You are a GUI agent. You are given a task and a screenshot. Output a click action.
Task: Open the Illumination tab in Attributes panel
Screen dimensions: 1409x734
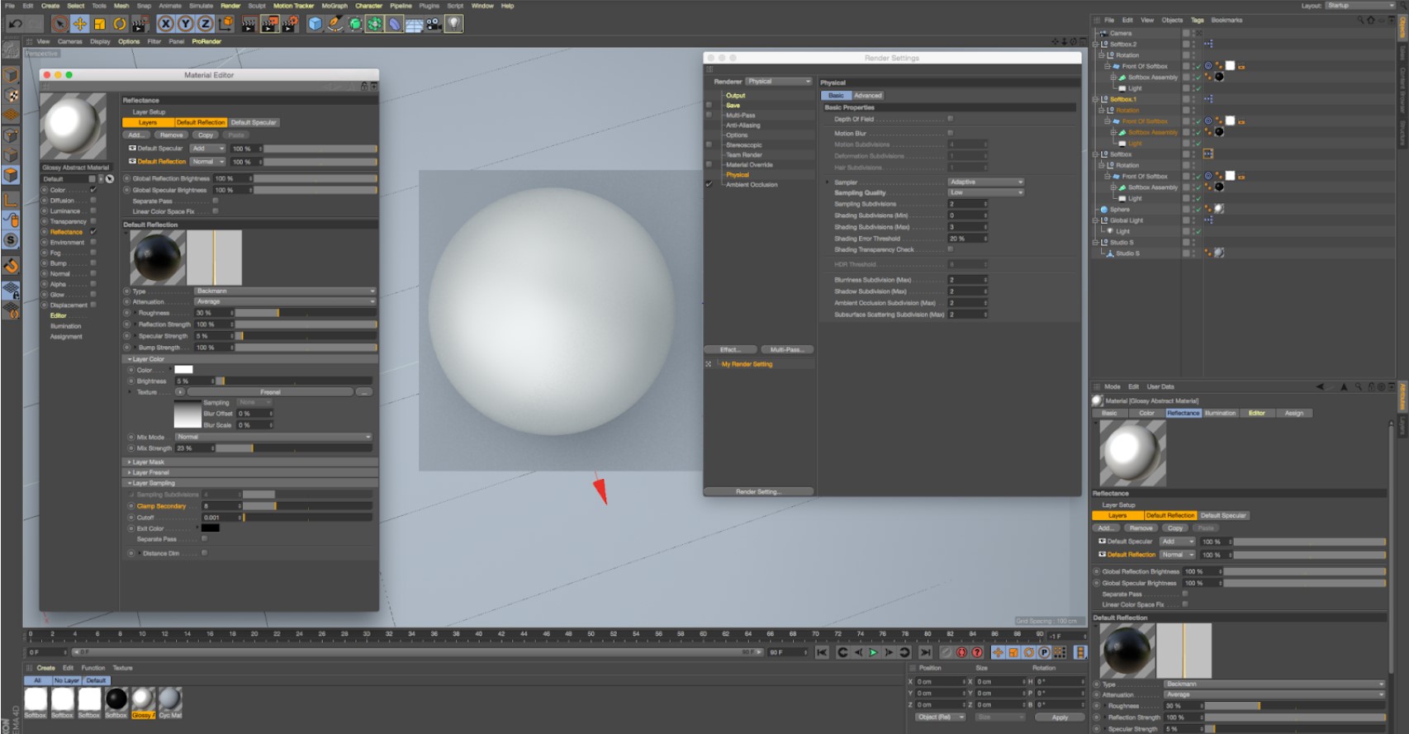pyautogui.click(x=1220, y=413)
